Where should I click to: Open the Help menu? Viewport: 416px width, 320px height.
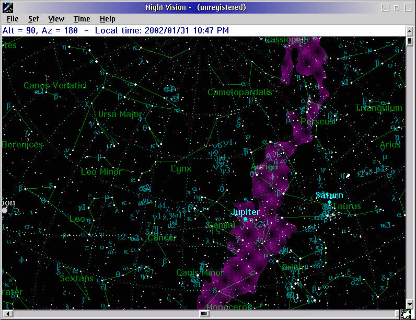(107, 19)
